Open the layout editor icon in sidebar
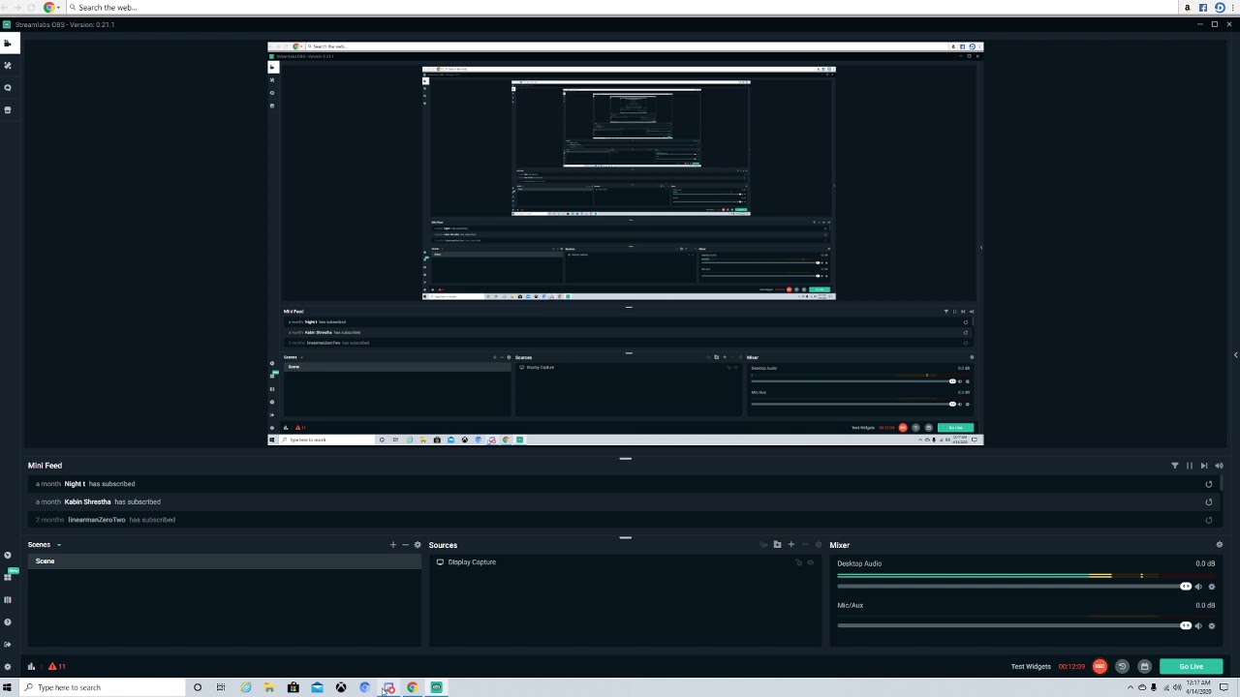1240x697 pixels. pyautogui.click(x=8, y=600)
